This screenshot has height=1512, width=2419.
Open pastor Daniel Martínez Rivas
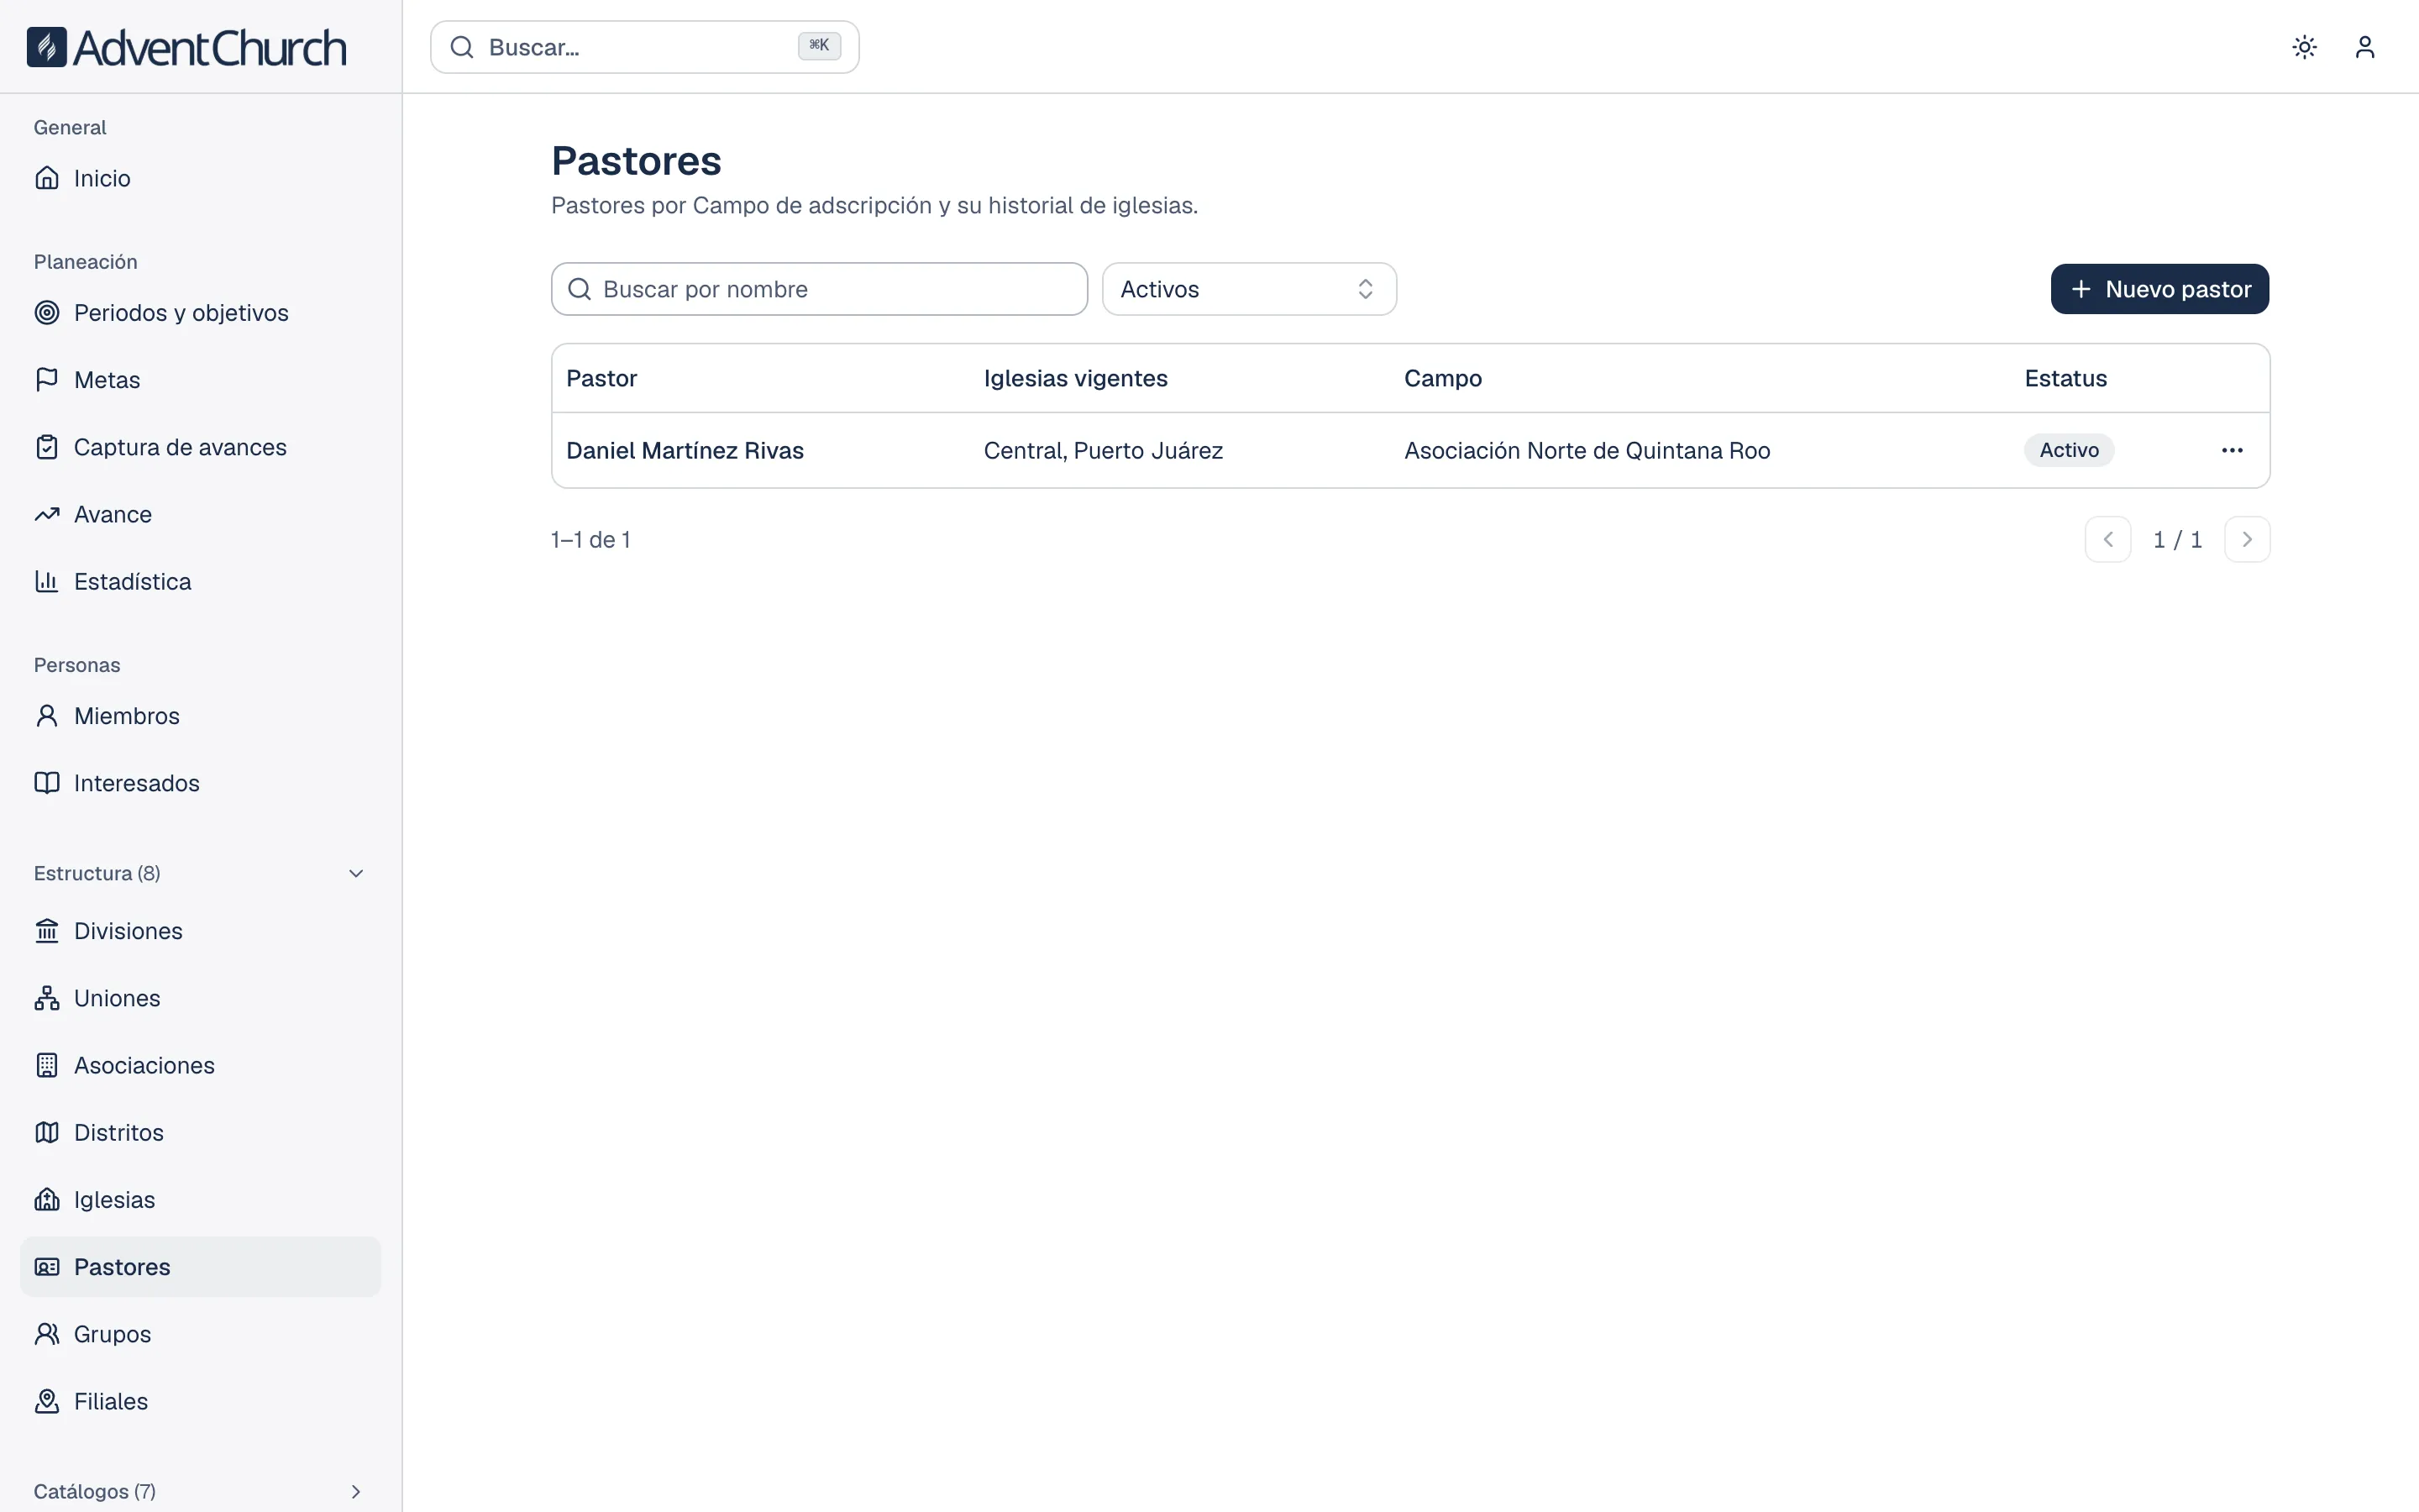[685, 451]
